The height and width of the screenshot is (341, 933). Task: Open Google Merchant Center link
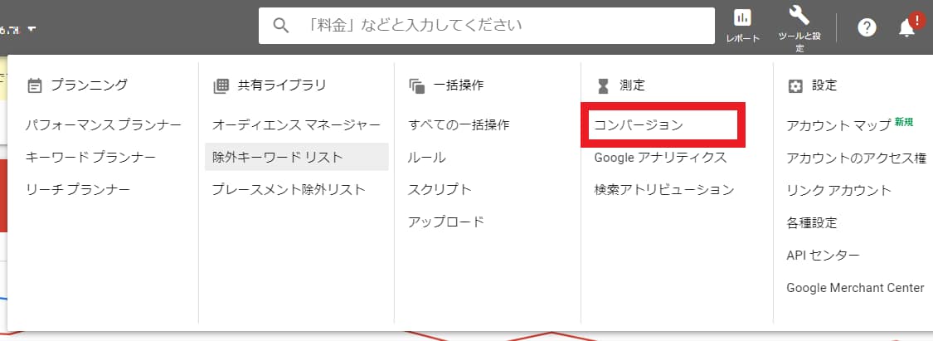pos(855,288)
